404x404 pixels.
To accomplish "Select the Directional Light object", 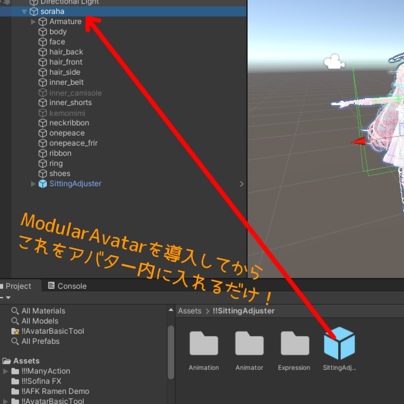I will pyautogui.click(x=69, y=2).
